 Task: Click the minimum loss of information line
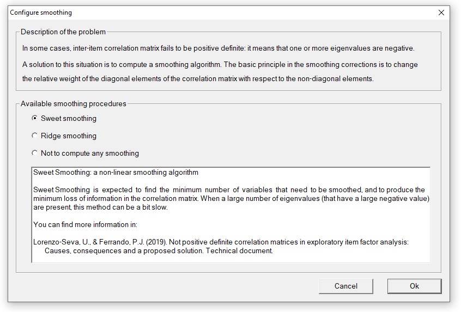[231, 199]
